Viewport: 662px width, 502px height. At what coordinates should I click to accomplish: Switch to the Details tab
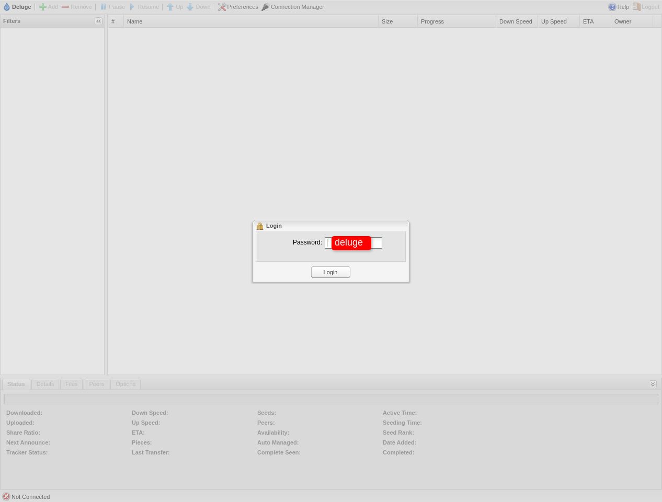coord(45,384)
